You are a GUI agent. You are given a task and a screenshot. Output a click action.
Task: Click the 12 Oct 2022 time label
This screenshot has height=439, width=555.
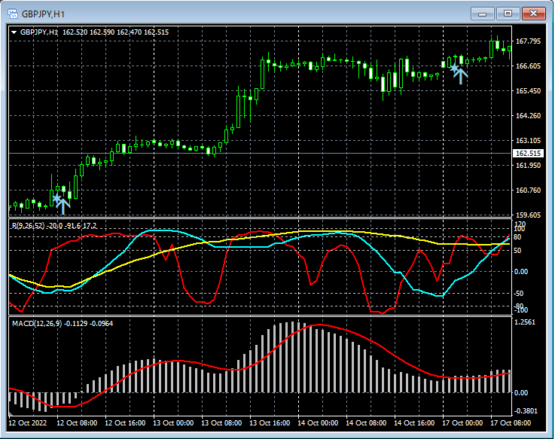point(28,423)
